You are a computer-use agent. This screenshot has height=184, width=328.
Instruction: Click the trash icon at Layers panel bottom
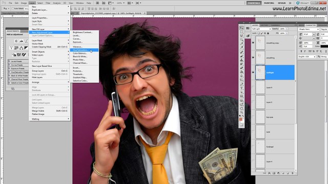coord(293,173)
